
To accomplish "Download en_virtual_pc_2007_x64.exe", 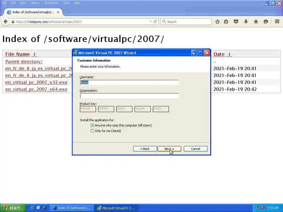I will (36, 89).
